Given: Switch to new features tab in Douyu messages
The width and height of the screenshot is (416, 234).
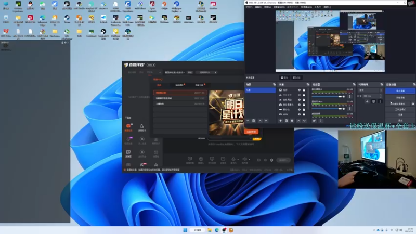Looking at the screenshot, I should (199, 85).
